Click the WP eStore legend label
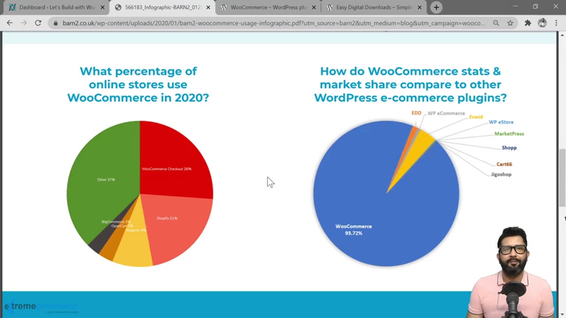The height and width of the screenshot is (318, 566). pyautogui.click(x=501, y=122)
